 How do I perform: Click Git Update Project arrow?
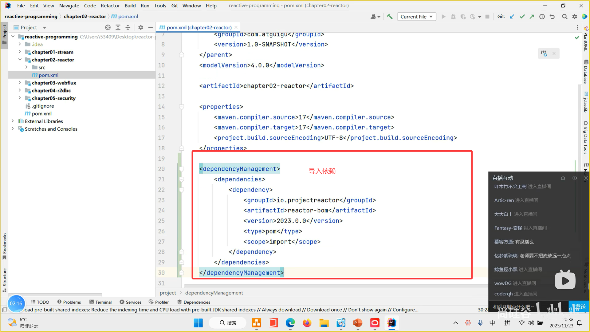point(512,17)
